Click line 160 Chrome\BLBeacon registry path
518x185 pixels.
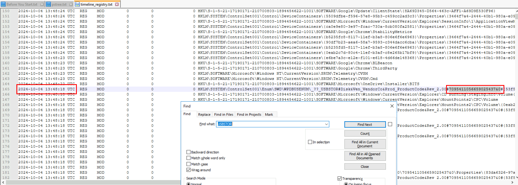click(x=295, y=63)
